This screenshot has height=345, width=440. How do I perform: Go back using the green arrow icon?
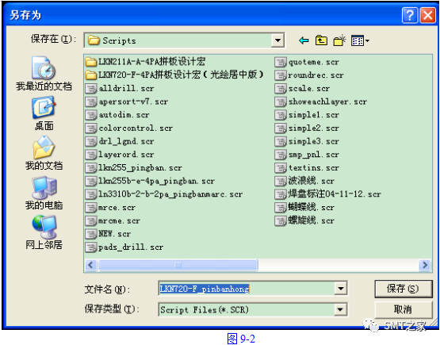[x=304, y=40]
